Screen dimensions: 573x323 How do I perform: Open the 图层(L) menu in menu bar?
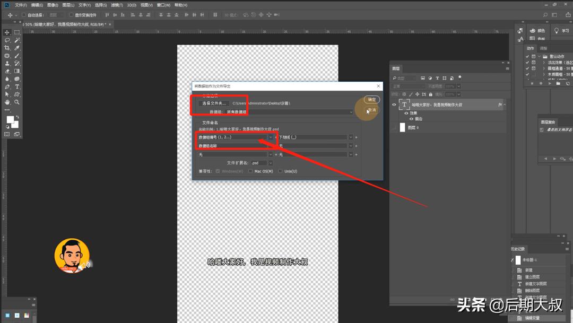tap(68, 5)
